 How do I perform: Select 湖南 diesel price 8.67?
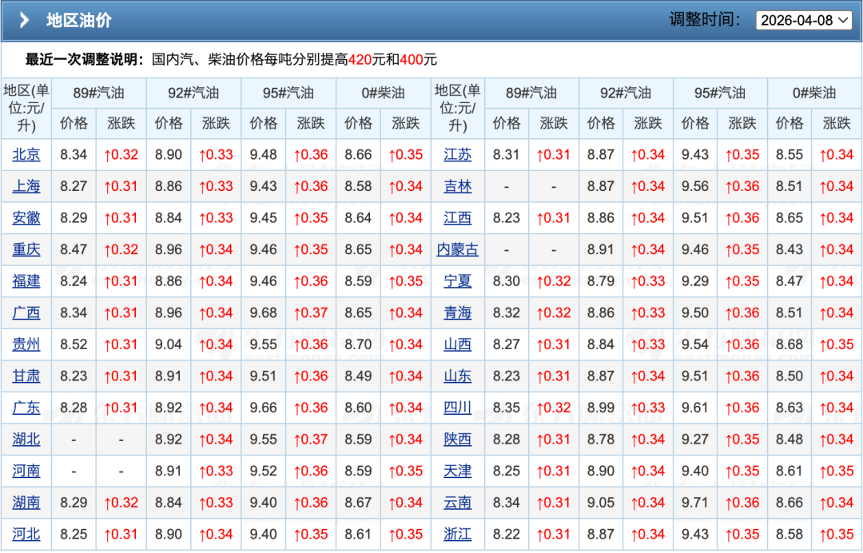(x=358, y=503)
